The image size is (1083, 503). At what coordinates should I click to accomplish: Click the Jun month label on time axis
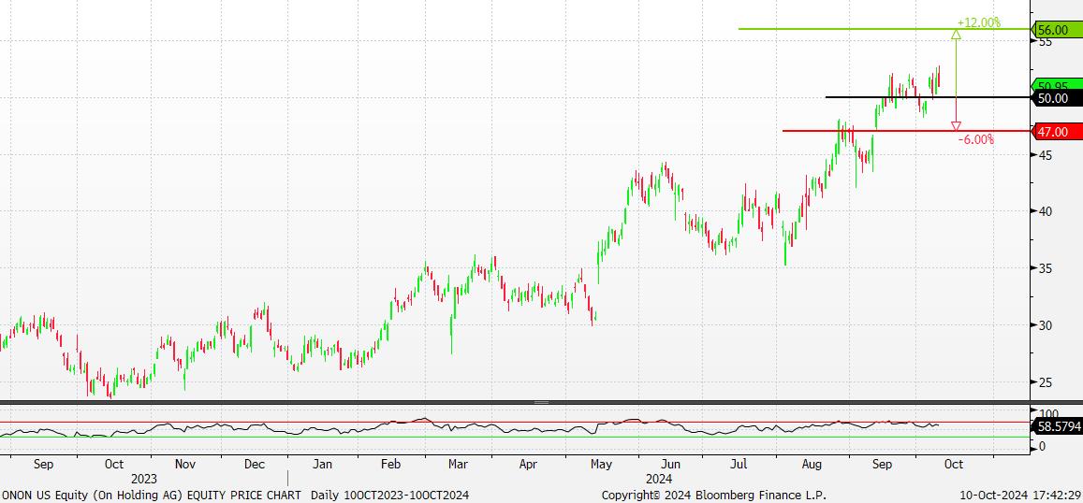(x=670, y=463)
